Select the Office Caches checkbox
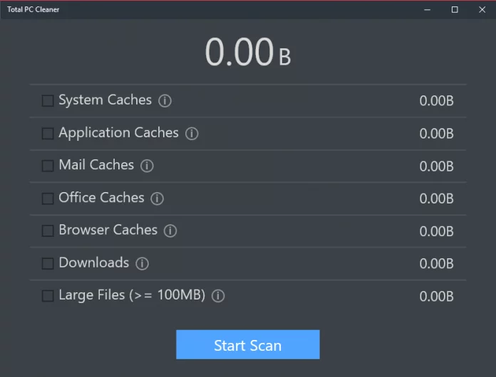The image size is (496, 377). coord(48,198)
